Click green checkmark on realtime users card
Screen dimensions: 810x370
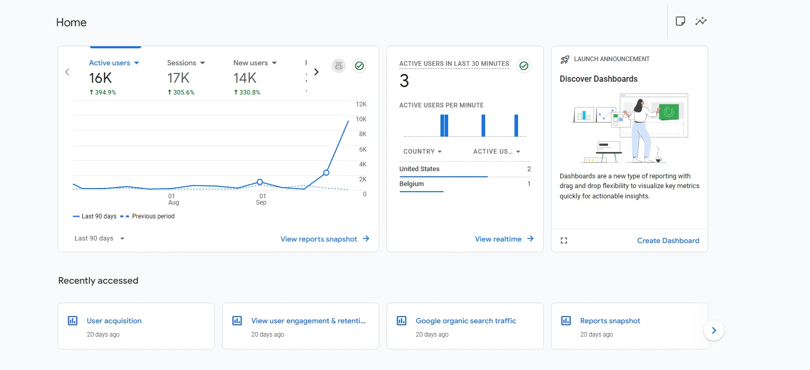(x=524, y=66)
